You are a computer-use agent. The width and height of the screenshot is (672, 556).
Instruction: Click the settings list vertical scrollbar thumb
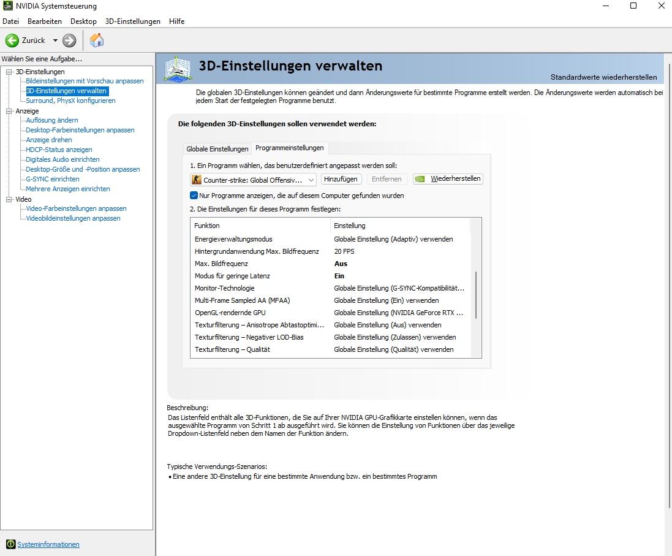pyautogui.click(x=476, y=295)
